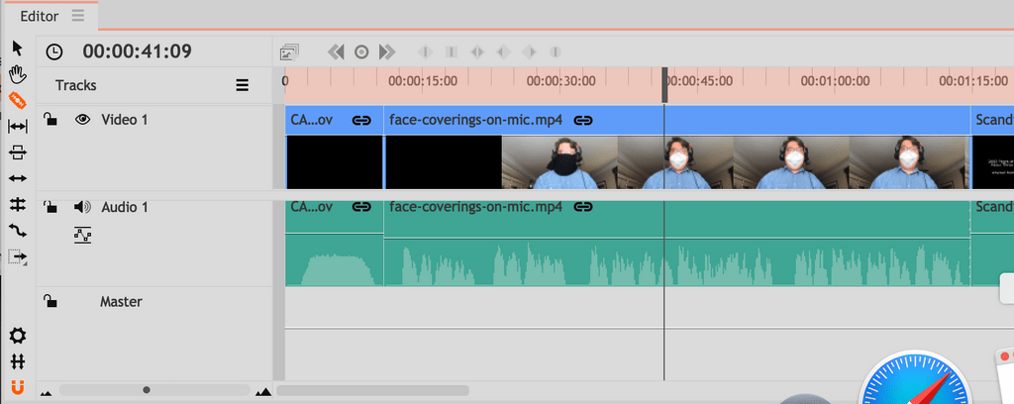Edit the 00:00:41:09 timecode field
The width and height of the screenshot is (1014, 404).
(137, 51)
